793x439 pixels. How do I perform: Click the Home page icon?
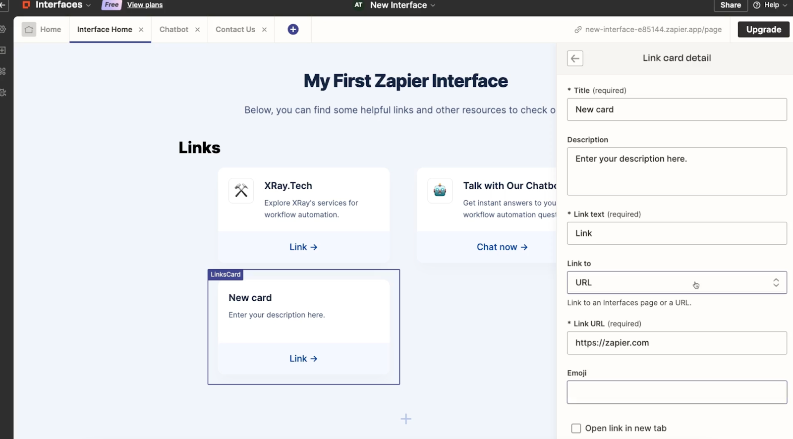29,30
